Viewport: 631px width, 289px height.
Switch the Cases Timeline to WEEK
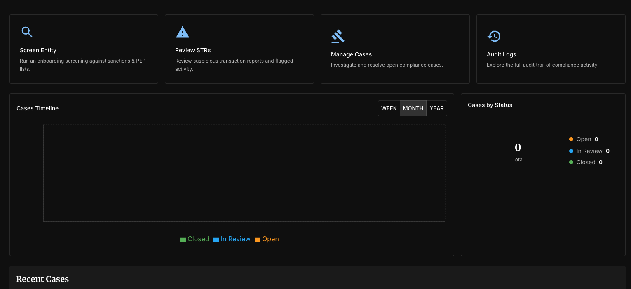tap(389, 108)
